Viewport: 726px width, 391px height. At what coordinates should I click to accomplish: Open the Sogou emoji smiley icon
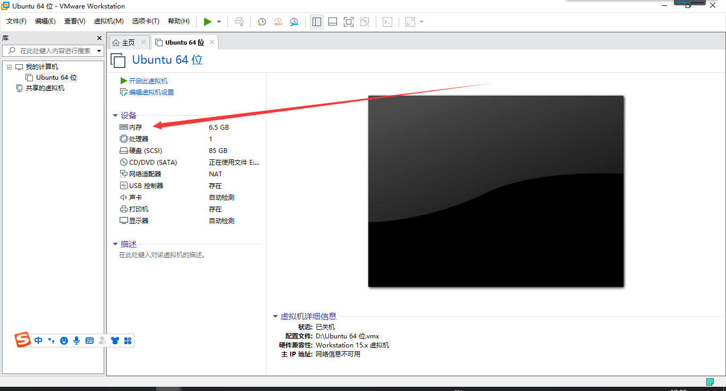[64, 341]
